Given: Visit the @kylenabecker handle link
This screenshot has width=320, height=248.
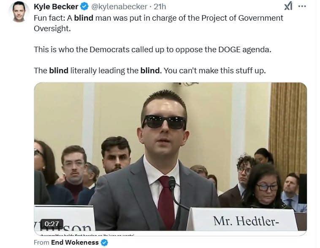Looking at the screenshot, I should point(119,7).
